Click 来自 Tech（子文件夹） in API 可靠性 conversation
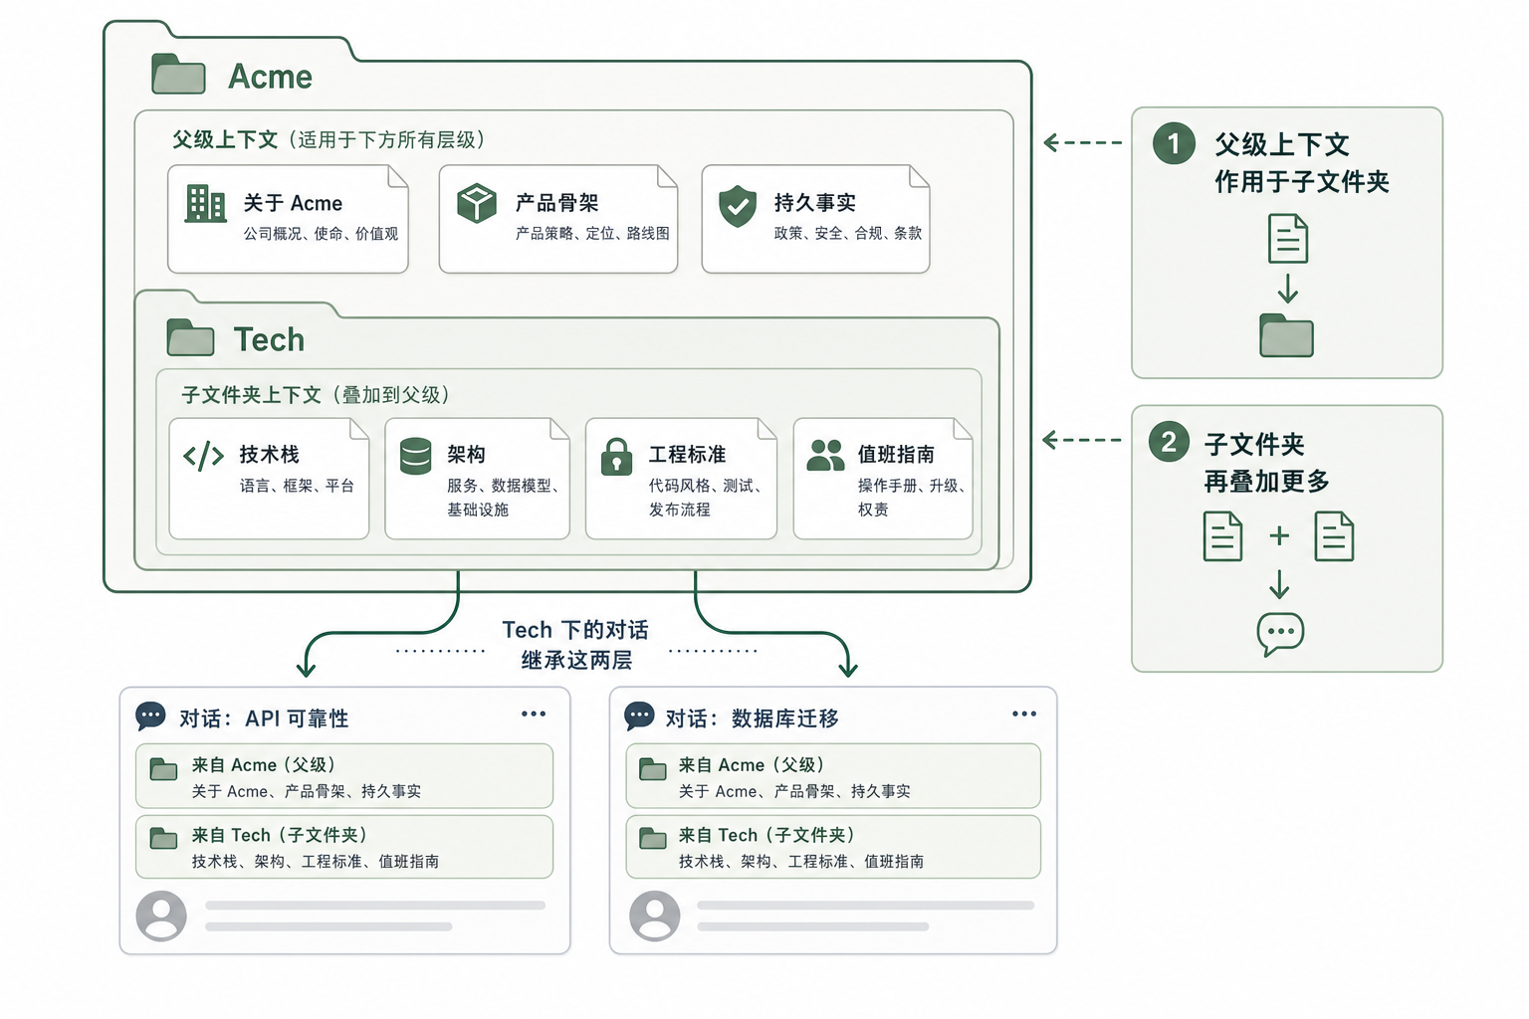Screen dimensions: 1529x1019 coord(280,835)
